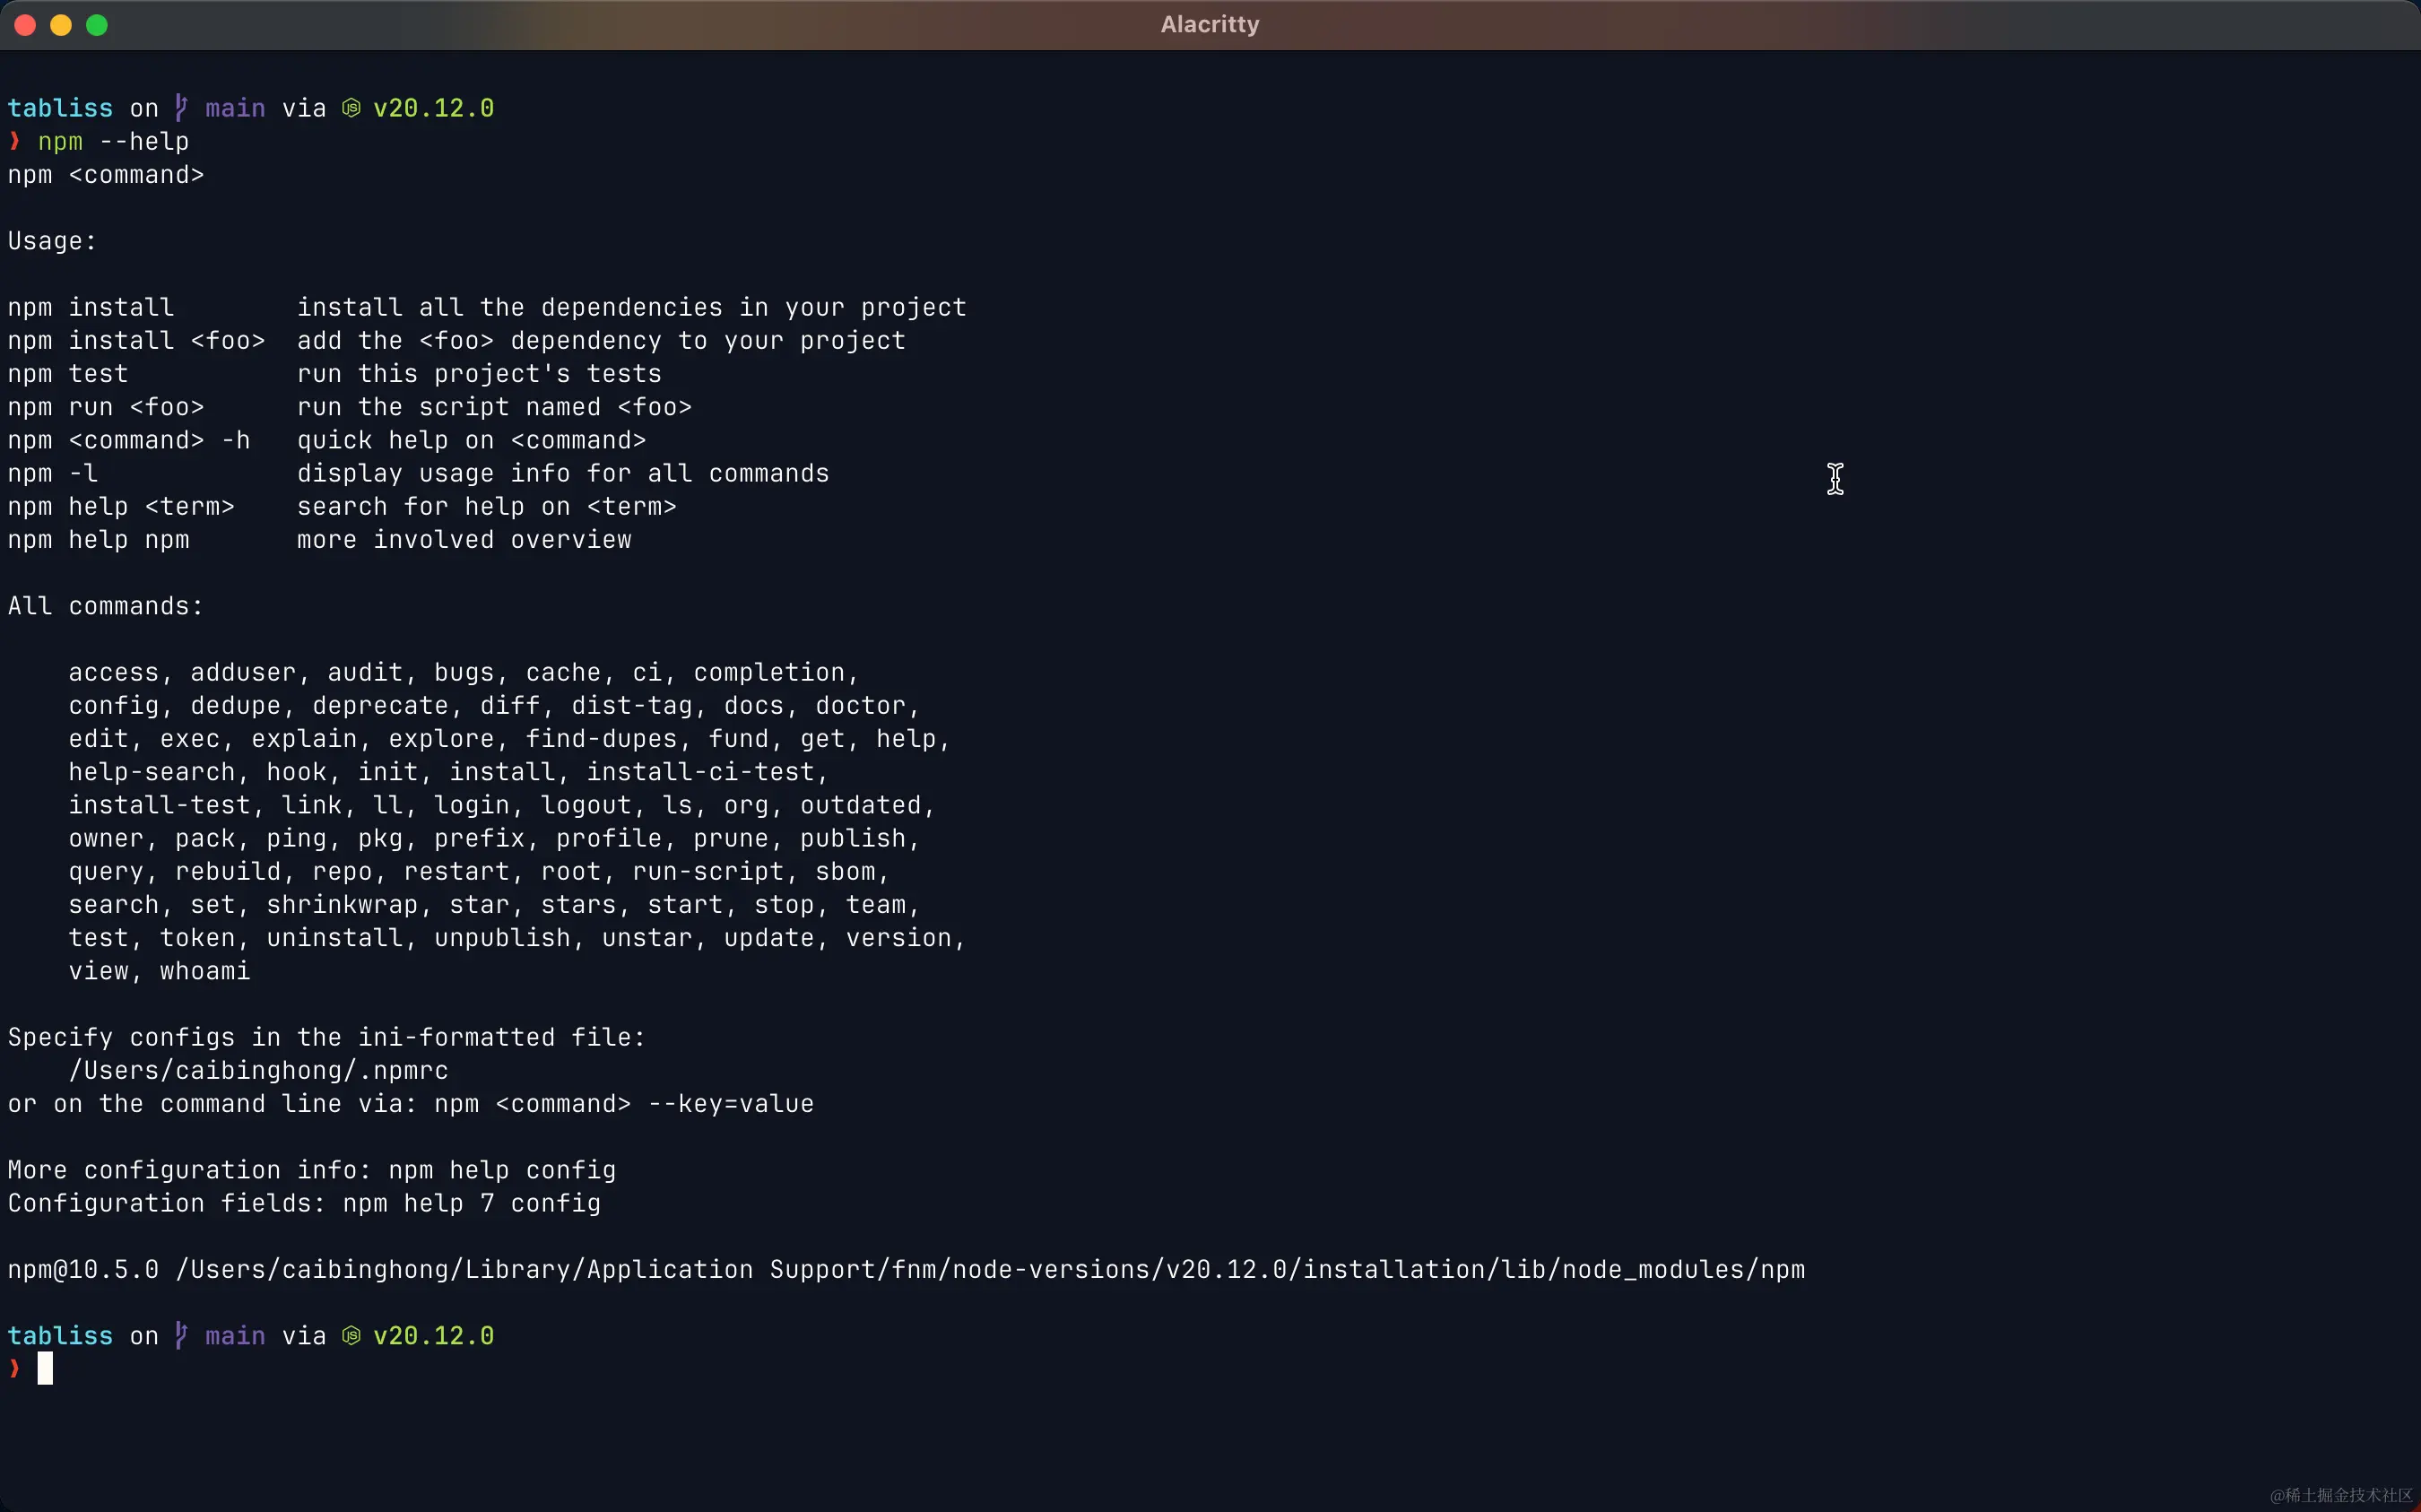
Task: Click the Node.js hexagon icon in bottom prompt
Action: pos(351,1336)
